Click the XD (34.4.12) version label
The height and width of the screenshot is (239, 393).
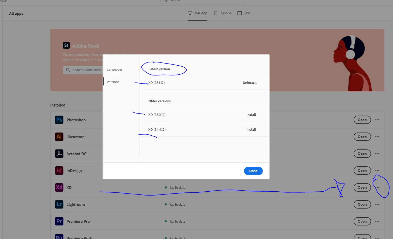(x=157, y=129)
